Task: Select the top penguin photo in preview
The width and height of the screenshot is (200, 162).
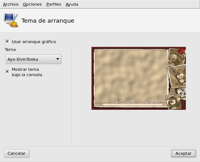Action: click(176, 57)
